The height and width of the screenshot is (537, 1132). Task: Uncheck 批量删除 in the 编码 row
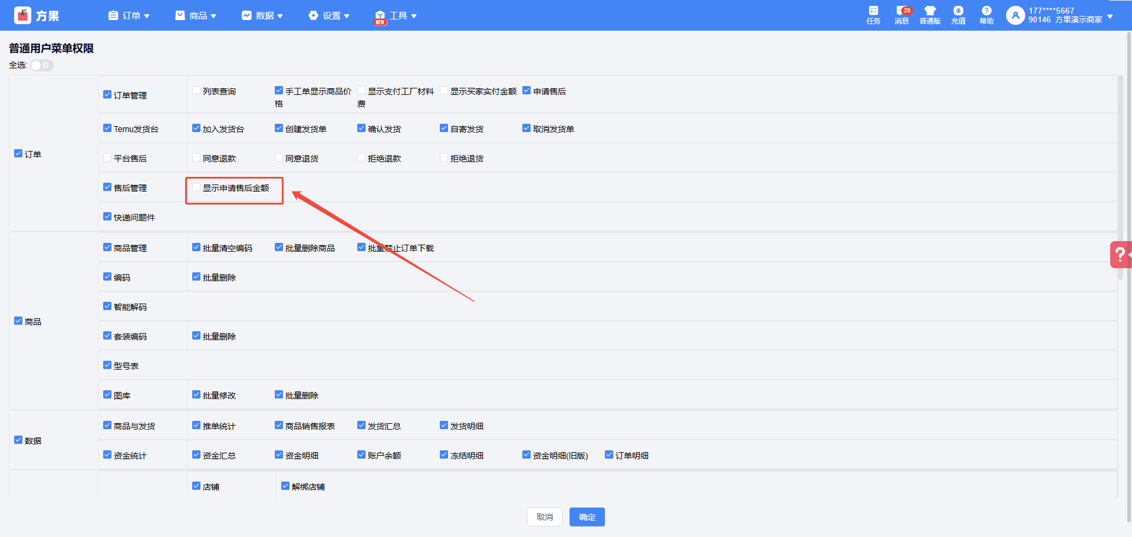(x=196, y=277)
